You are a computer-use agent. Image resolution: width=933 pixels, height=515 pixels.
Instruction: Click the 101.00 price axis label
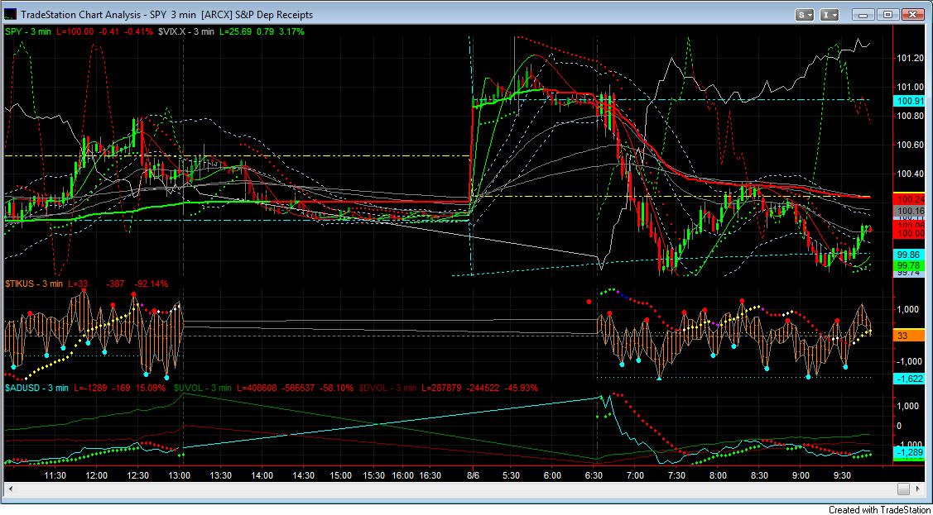tap(909, 87)
